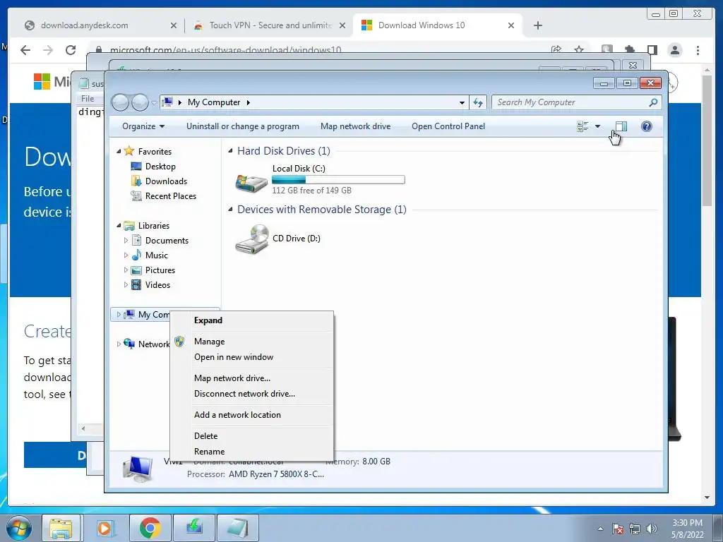Open the Organize dropdown
Screen dimensions: 723x542
pyautogui.click(x=143, y=126)
